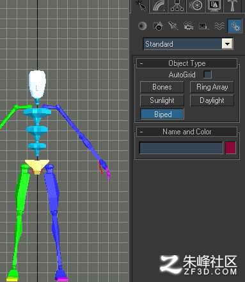Enable the AutoGrid checkbox

[x=207, y=75]
